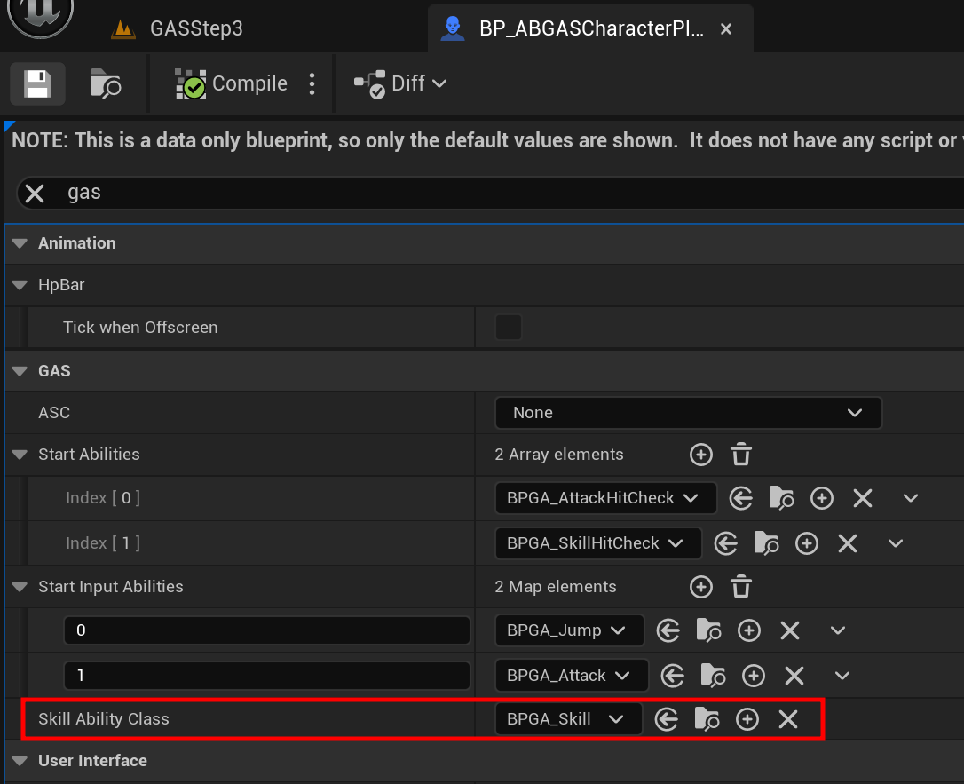Empty Start Input Abilities map with trash icon
964x784 pixels.
(741, 587)
